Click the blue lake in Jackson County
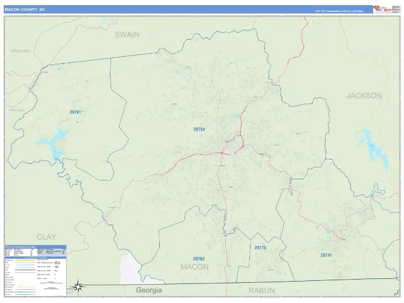Screen dimensions: 404x303 tap(372, 150)
